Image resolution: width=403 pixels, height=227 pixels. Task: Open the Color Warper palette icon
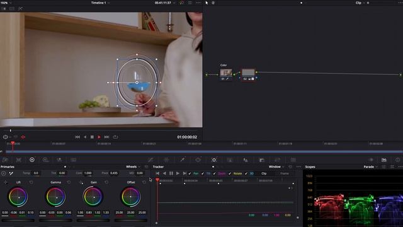[x=166, y=160]
